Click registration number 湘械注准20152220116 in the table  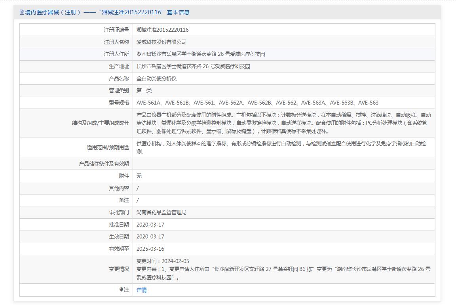click(x=162, y=30)
